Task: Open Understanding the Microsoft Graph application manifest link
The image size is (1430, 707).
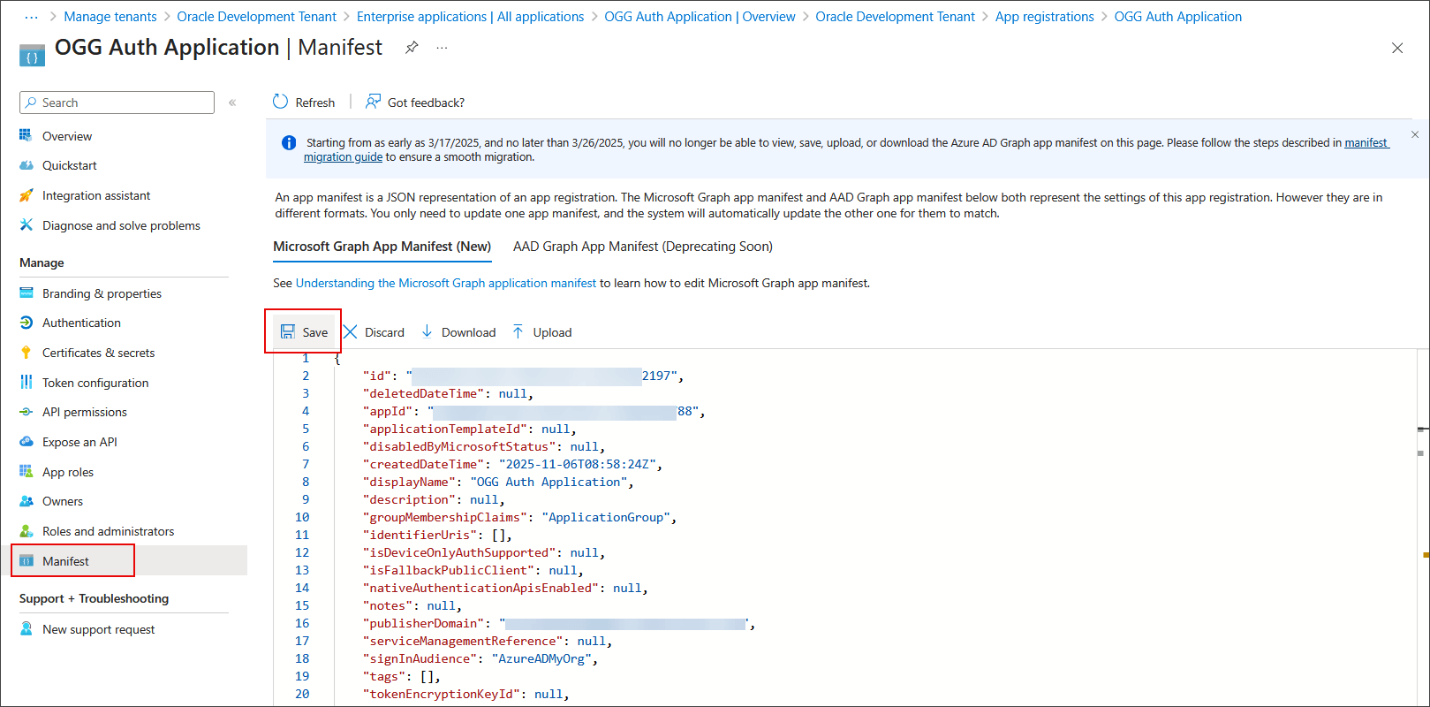Action: pyautogui.click(x=446, y=283)
